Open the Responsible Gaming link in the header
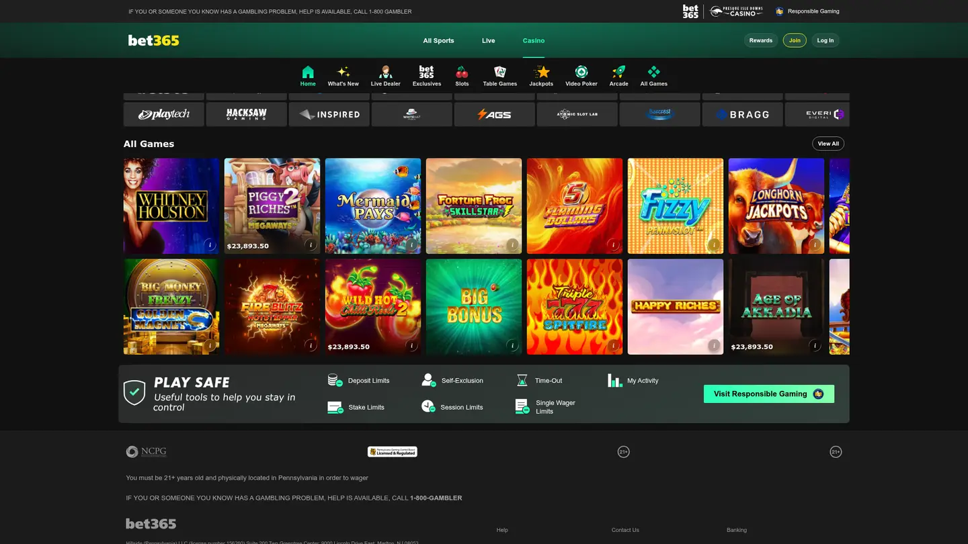Screen dimensions: 968x544 (x=807, y=11)
